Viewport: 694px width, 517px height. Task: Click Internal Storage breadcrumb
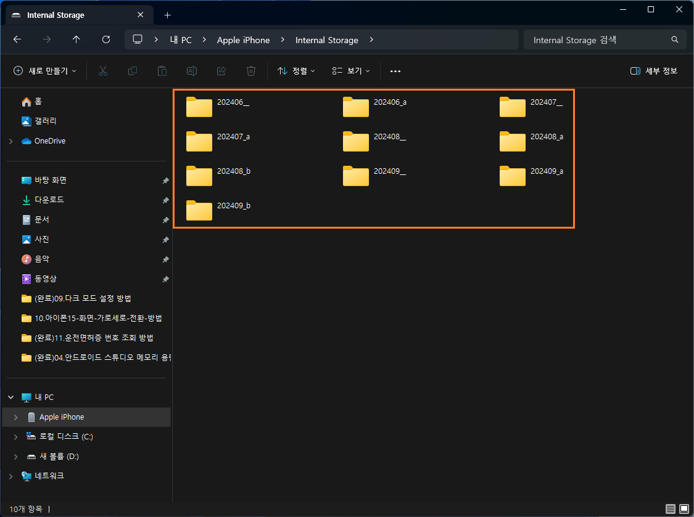click(326, 40)
